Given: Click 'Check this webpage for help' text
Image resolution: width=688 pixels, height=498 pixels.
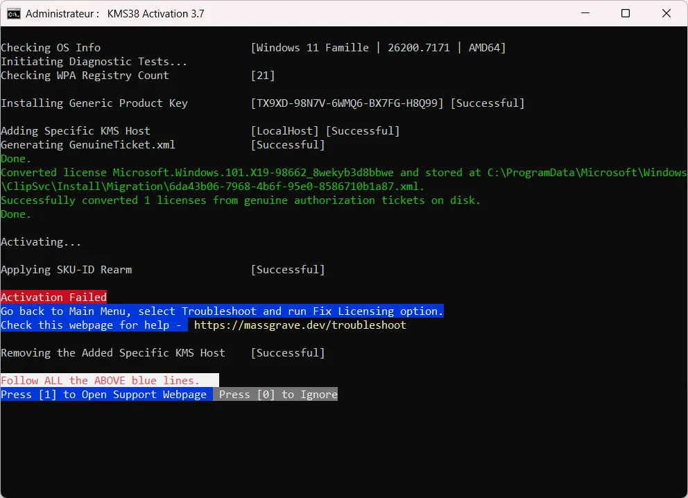Looking at the screenshot, I should 91,325.
